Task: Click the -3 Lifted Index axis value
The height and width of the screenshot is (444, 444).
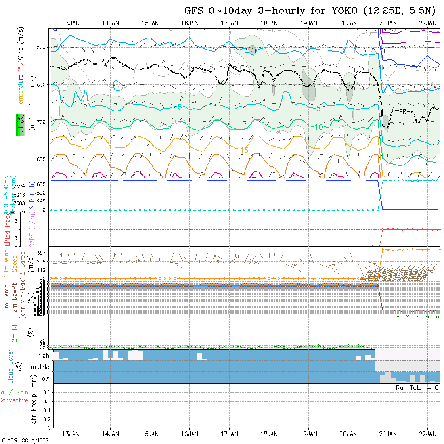Action: point(15,221)
